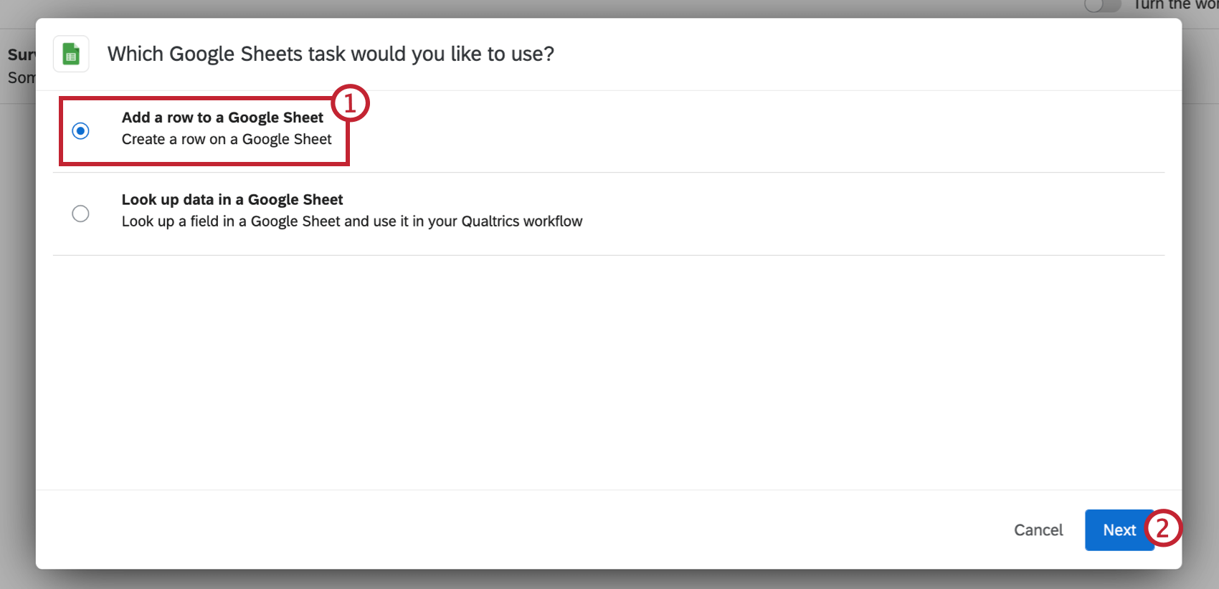Select the Add a row task description text

point(227,139)
